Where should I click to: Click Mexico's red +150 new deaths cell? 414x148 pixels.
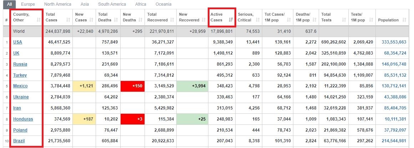pos(132,86)
